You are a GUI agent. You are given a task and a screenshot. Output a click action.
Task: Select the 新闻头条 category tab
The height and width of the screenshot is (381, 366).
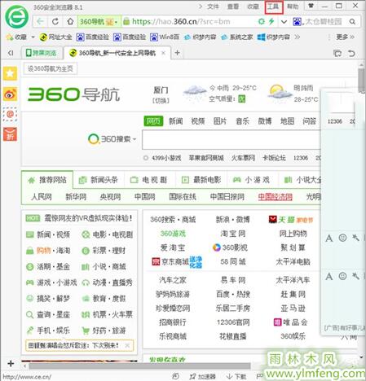pyautogui.click(x=98, y=180)
